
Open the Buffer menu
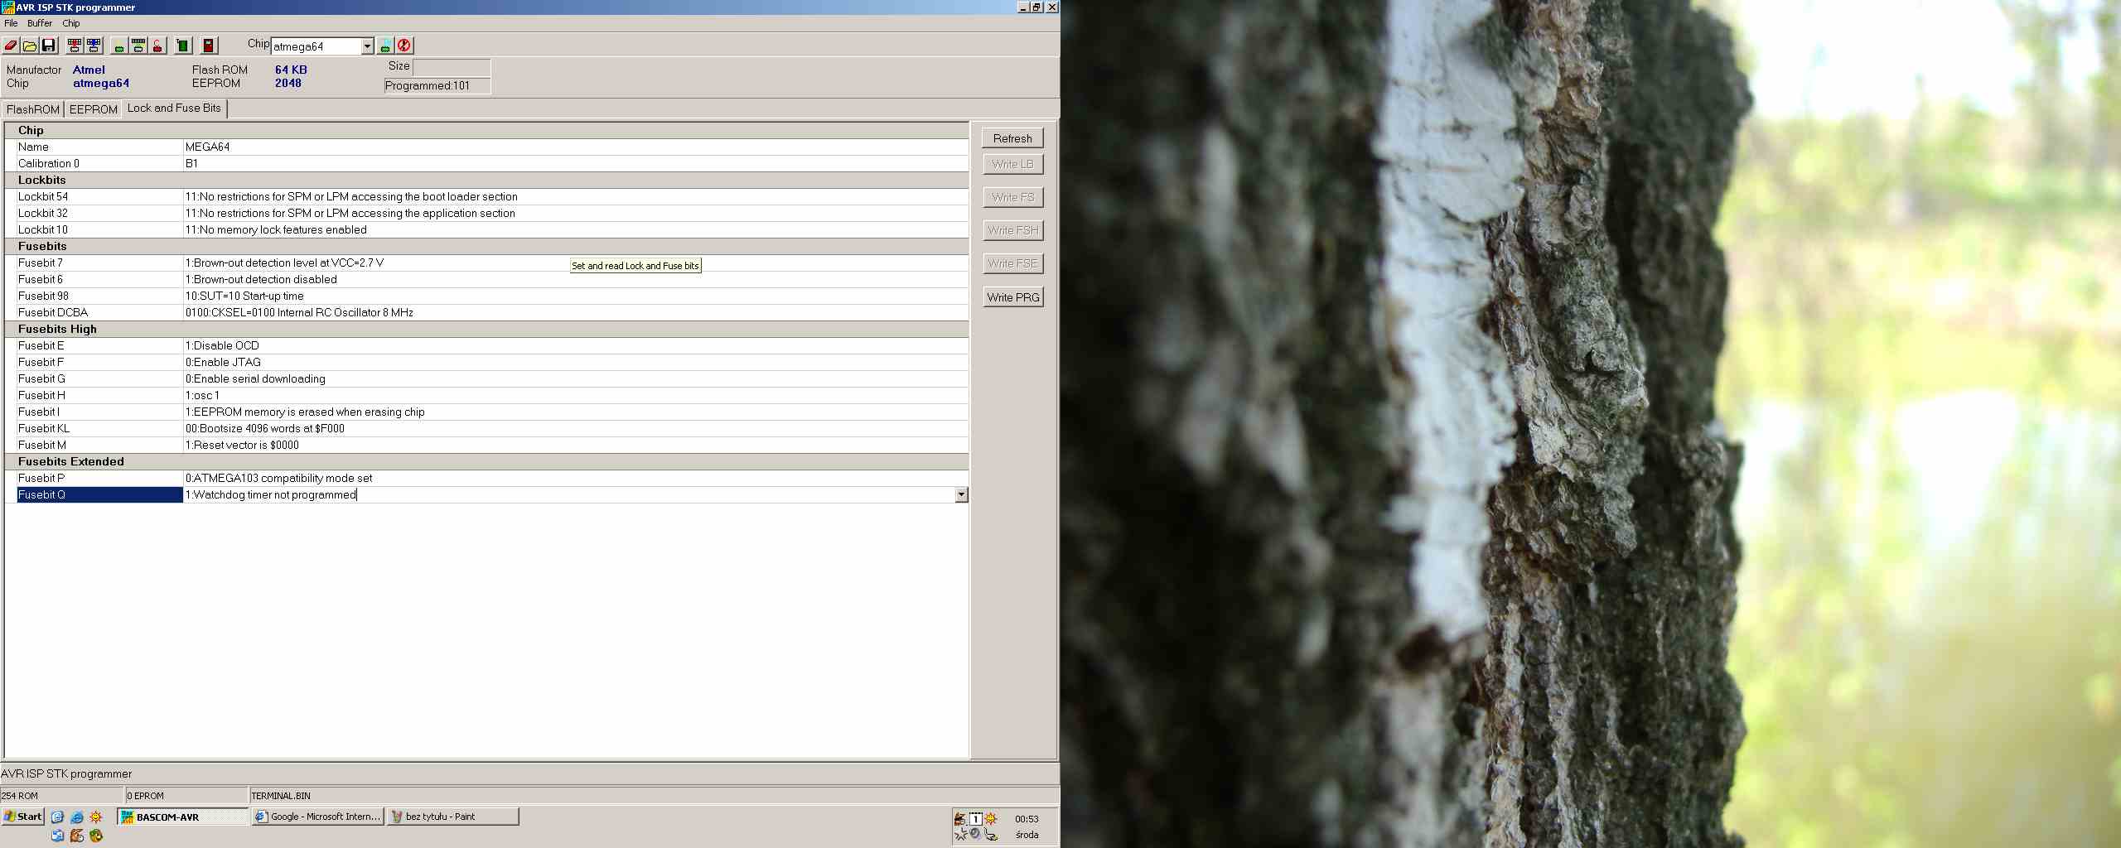tap(40, 23)
